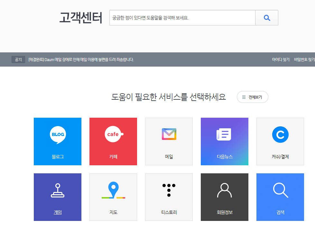
Task: Click the 게임 joystick icon
Action: (x=57, y=190)
